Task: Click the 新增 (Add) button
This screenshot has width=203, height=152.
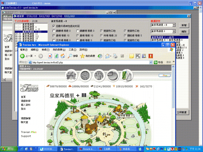Action: coord(184,25)
